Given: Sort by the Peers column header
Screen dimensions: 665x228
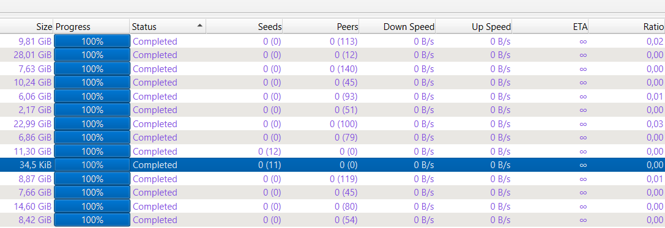Looking at the screenshot, I should (321, 27).
